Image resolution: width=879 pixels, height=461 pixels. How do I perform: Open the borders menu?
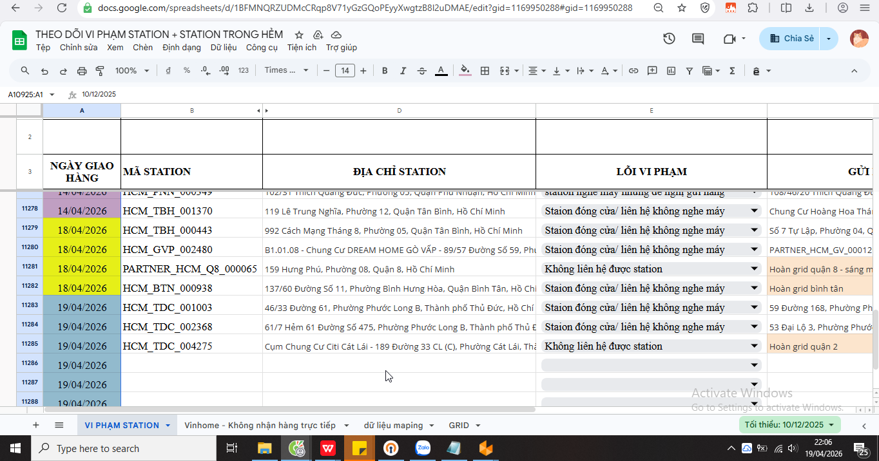485,71
